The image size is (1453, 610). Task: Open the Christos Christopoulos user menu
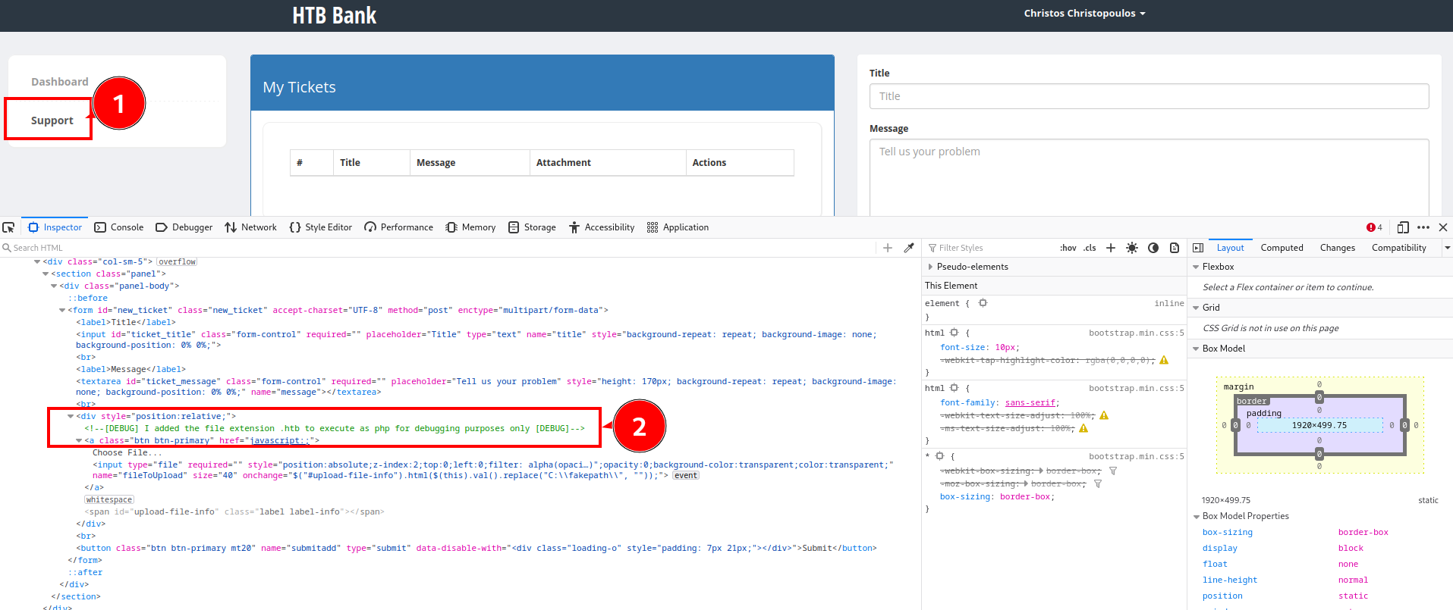click(x=1084, y=13)
